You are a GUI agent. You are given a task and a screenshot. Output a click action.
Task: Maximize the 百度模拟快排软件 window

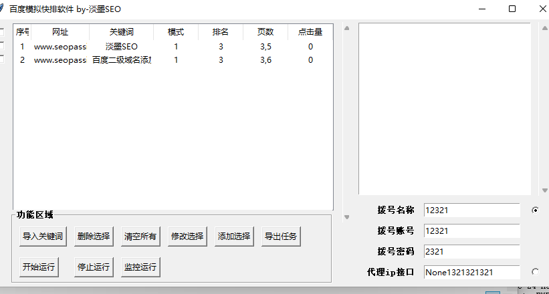512,9
